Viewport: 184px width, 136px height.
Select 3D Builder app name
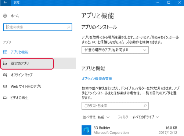102,128
